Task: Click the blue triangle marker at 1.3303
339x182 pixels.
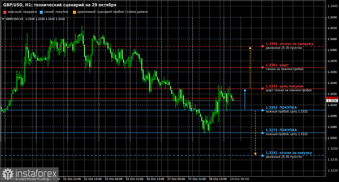Action: tap(262, 110)
